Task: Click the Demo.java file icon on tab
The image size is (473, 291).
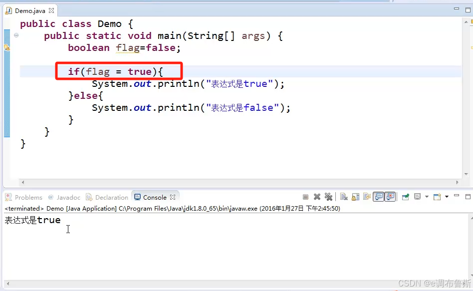Action: pos(9,11)
